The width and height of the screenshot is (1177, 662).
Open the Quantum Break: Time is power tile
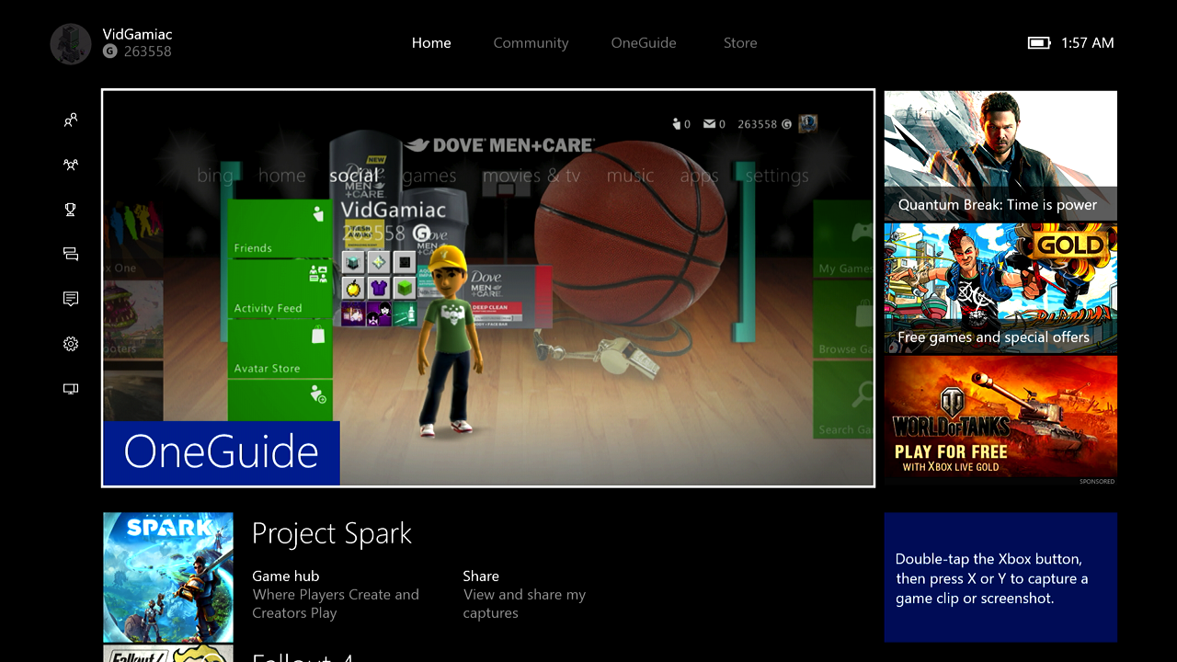point(1000,155)
